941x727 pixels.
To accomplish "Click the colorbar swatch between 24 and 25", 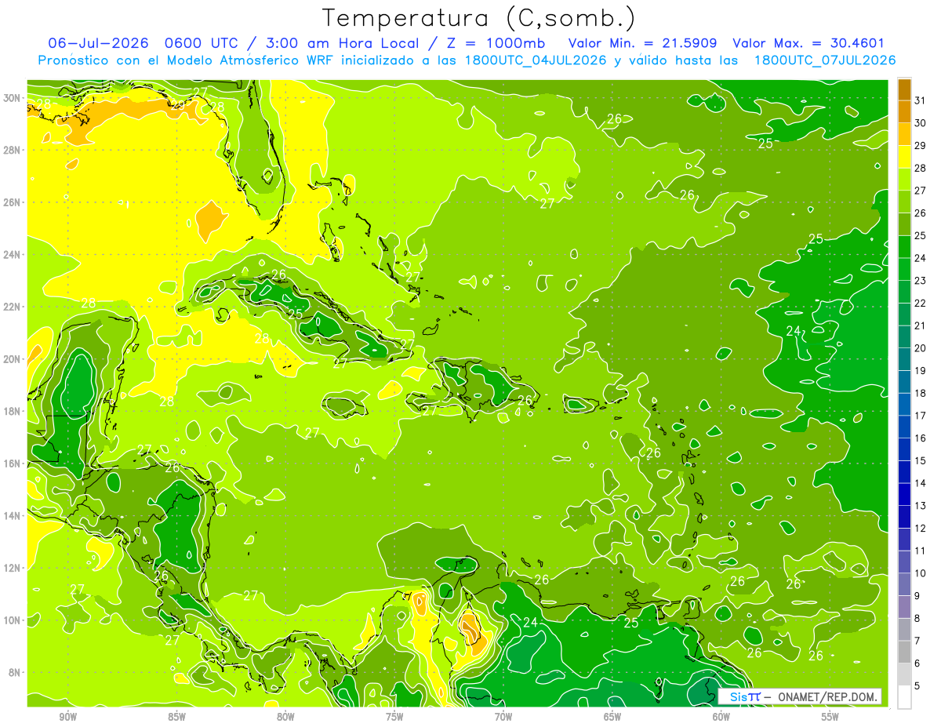I will pyautogui.click(x=904, y=247).
